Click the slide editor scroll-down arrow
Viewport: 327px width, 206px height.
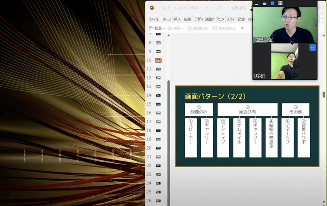point(324,202)
